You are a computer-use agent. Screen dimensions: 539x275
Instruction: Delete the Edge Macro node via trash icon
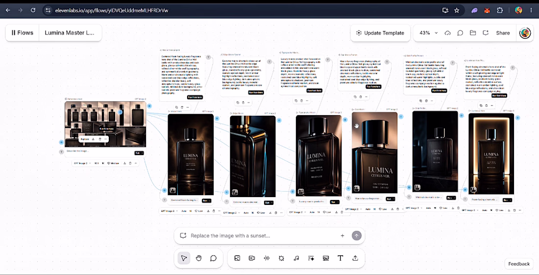tap(276, 213)
